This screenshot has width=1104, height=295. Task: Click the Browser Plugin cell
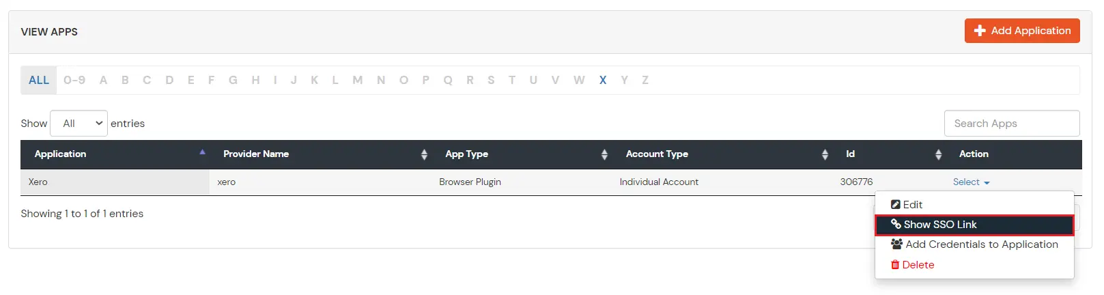click(522, 182)
